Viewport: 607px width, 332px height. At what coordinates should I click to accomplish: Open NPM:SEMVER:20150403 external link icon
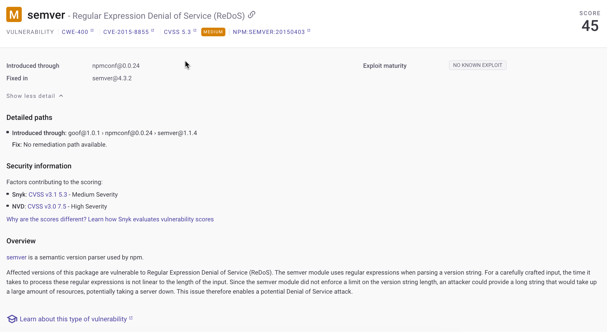click(x=309, y=30)
